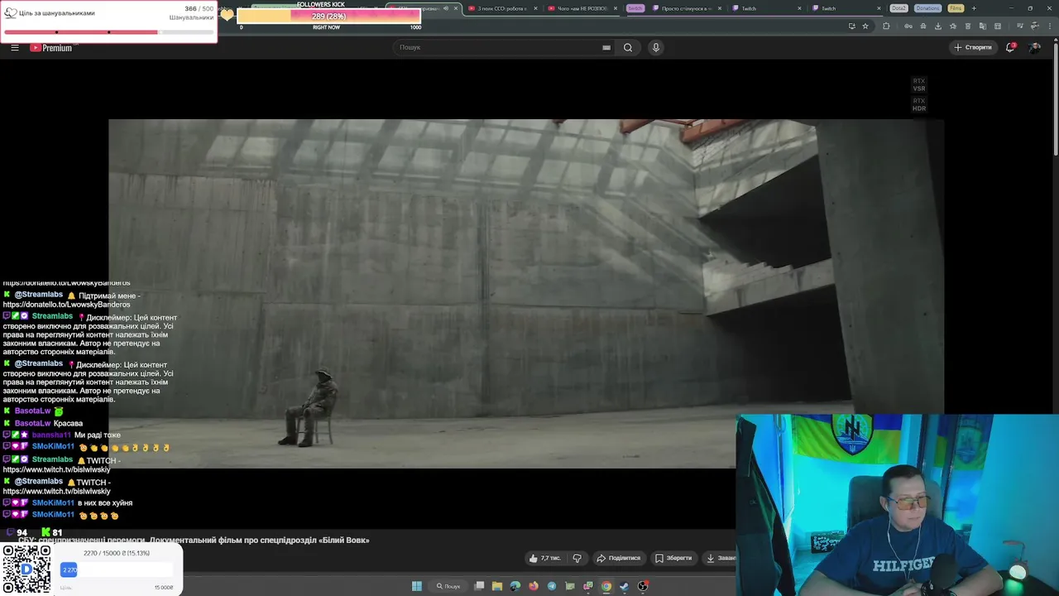Viewport: 1059px width, 596px height.
Task: Click the magnifier search button
Action: click(x=628, y=47)
